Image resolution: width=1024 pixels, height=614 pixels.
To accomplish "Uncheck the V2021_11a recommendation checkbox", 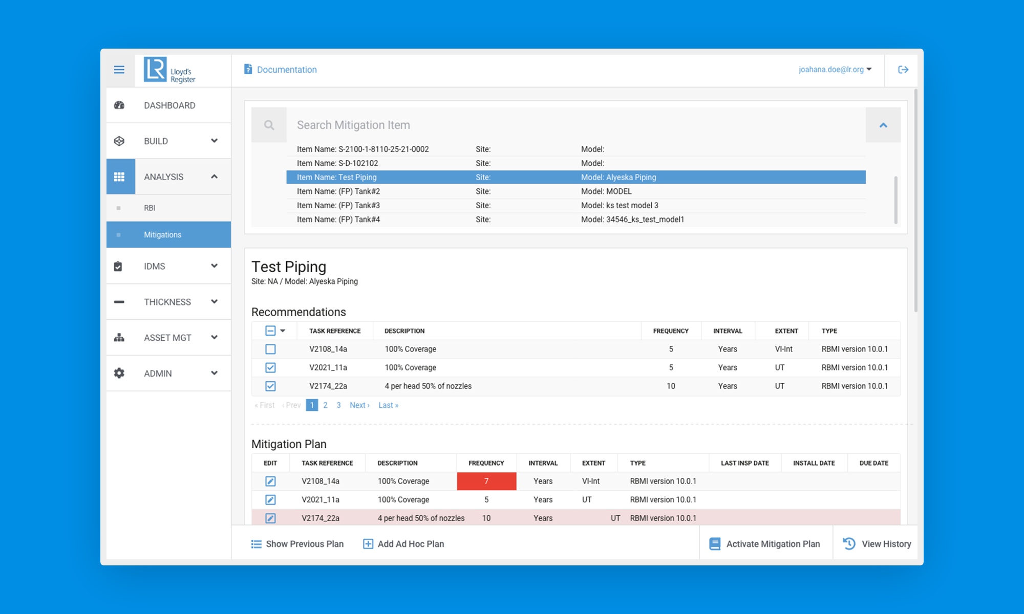I will [x=270, y=367].
